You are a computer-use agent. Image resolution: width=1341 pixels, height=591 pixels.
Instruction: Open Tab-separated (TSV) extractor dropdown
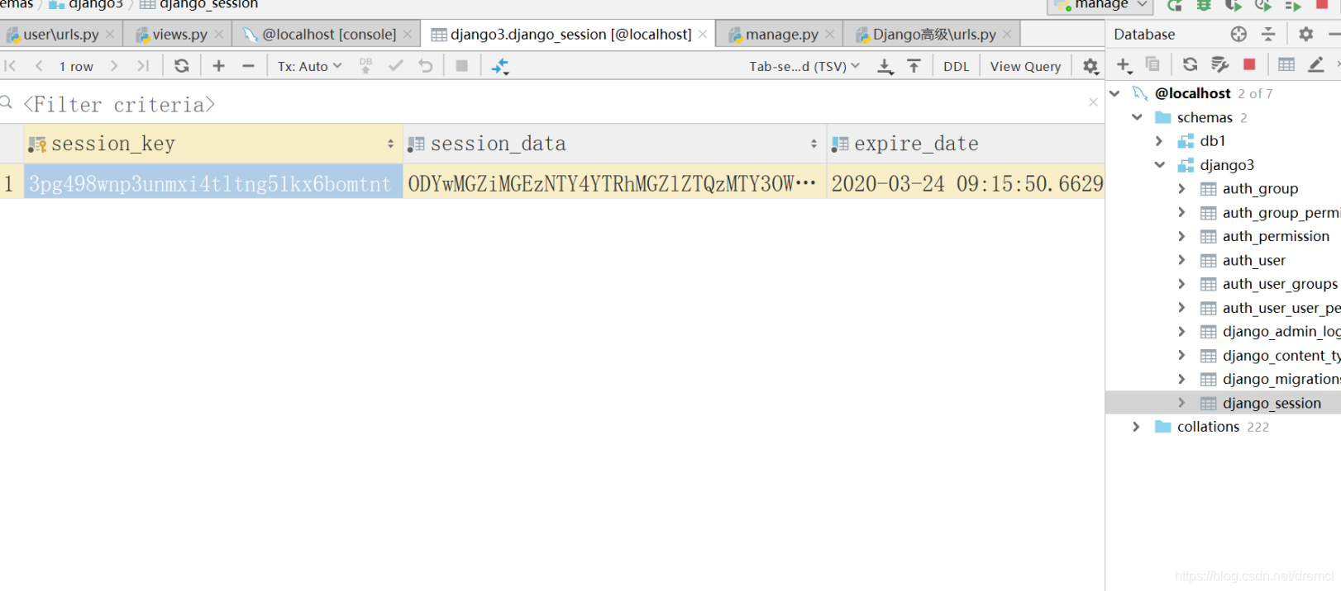tap(804, 66)
